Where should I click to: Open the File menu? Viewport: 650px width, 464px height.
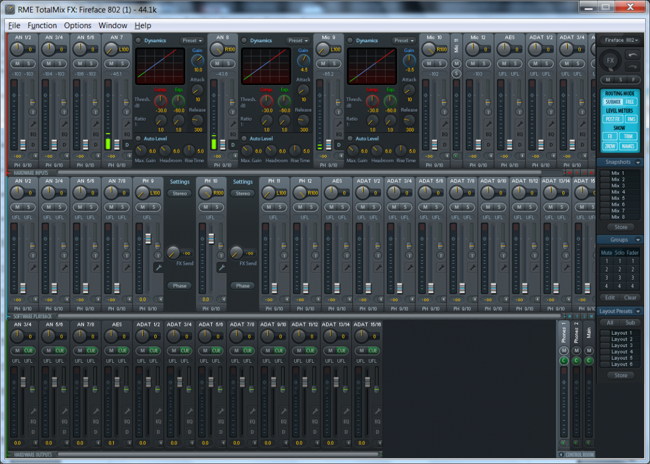pyautogui.click(x=15, y=25)
